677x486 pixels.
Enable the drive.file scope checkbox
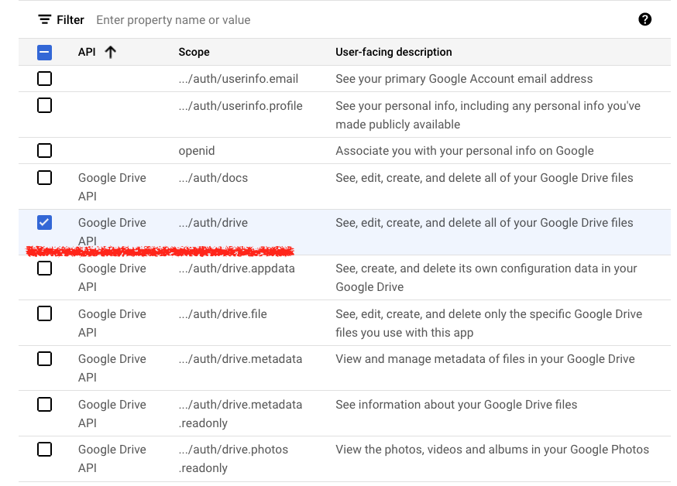(45, 313)
